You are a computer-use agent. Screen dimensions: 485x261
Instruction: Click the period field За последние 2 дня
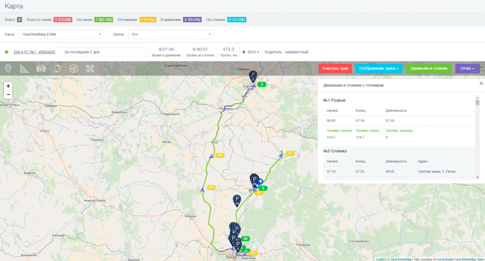click(103, 52)
